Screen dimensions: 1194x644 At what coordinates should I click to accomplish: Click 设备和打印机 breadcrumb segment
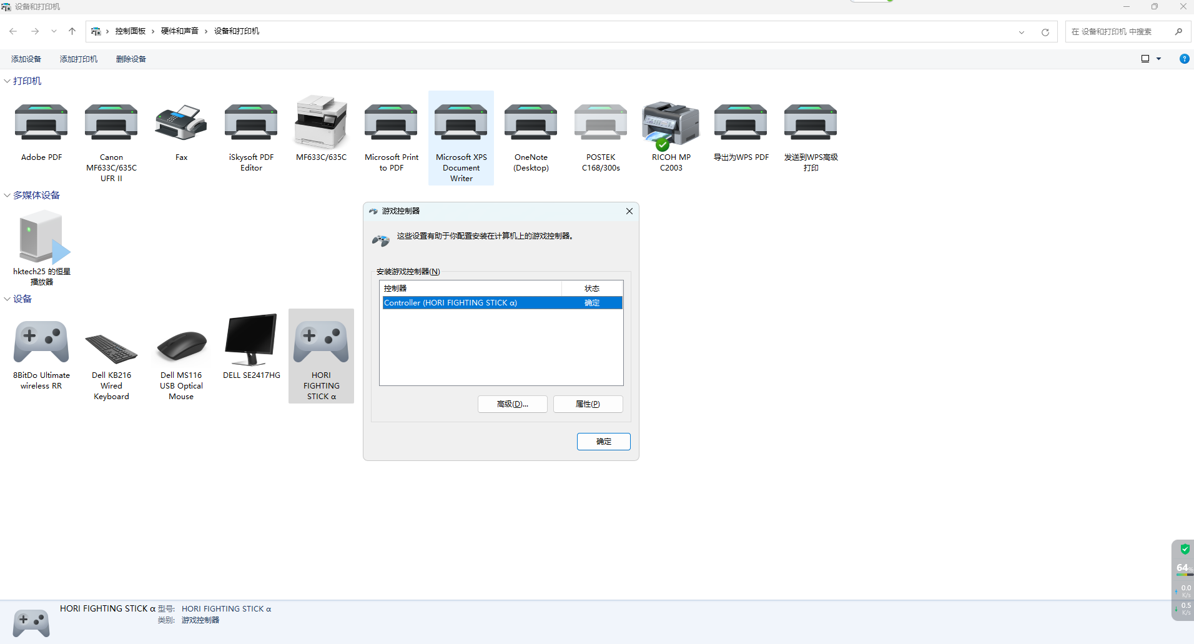(x=237, y=31)
